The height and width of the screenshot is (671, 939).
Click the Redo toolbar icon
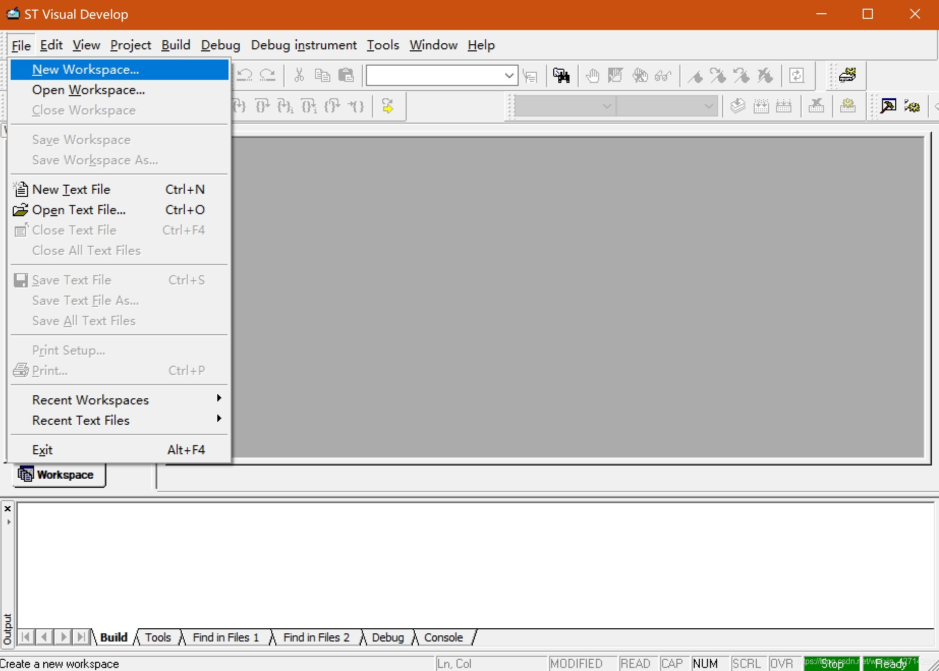pyautogui.click(x=268, y=76)
